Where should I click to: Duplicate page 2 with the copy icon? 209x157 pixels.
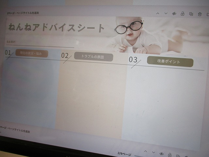click(191, 14)
